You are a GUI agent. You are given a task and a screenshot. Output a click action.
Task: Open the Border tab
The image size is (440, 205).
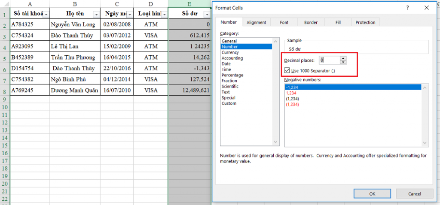coord(311,22)
